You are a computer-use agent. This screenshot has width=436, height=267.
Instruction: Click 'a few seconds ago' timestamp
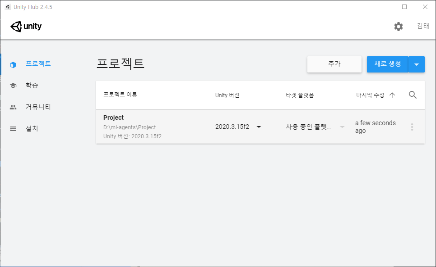[x=376, y=127]
